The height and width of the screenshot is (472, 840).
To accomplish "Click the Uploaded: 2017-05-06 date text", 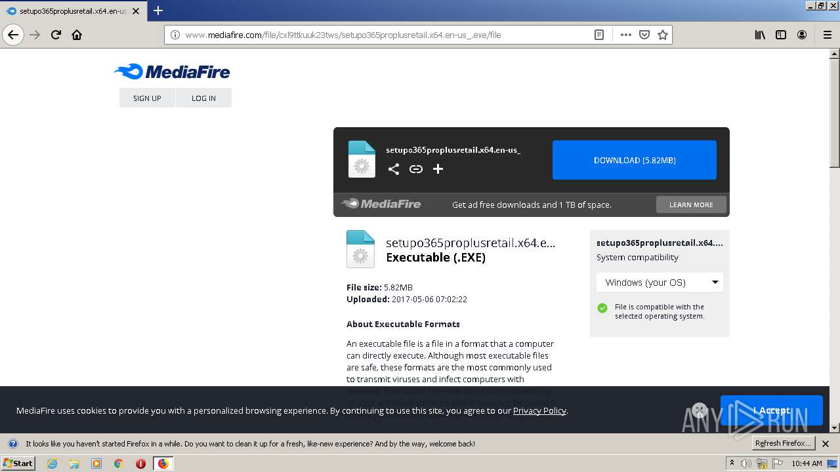I will (x=407, y=299).
